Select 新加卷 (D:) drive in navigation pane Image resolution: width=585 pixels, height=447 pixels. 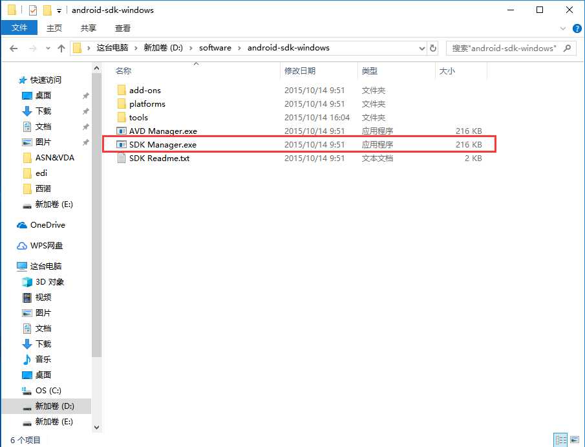point(48,406)
